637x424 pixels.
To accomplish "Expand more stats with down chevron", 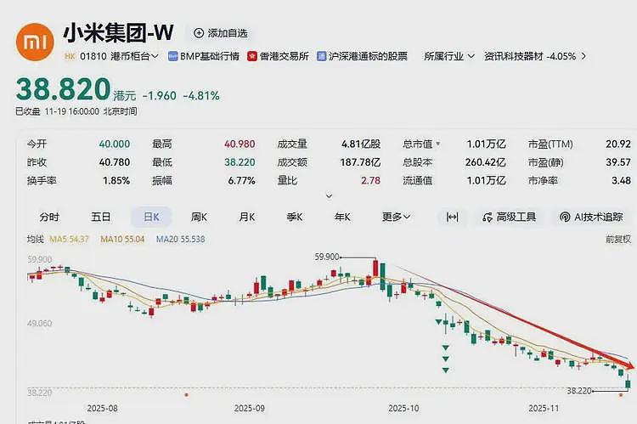I will [x=330, y=196].
